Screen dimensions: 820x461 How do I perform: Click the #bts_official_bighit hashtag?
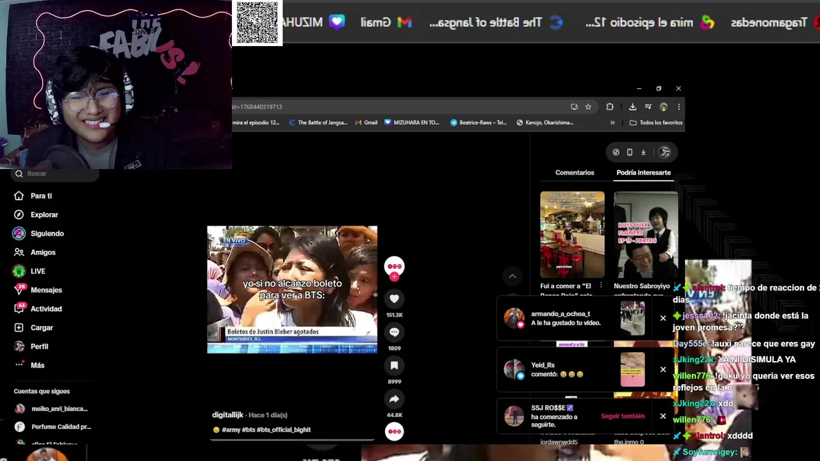[x=284, y=430]
